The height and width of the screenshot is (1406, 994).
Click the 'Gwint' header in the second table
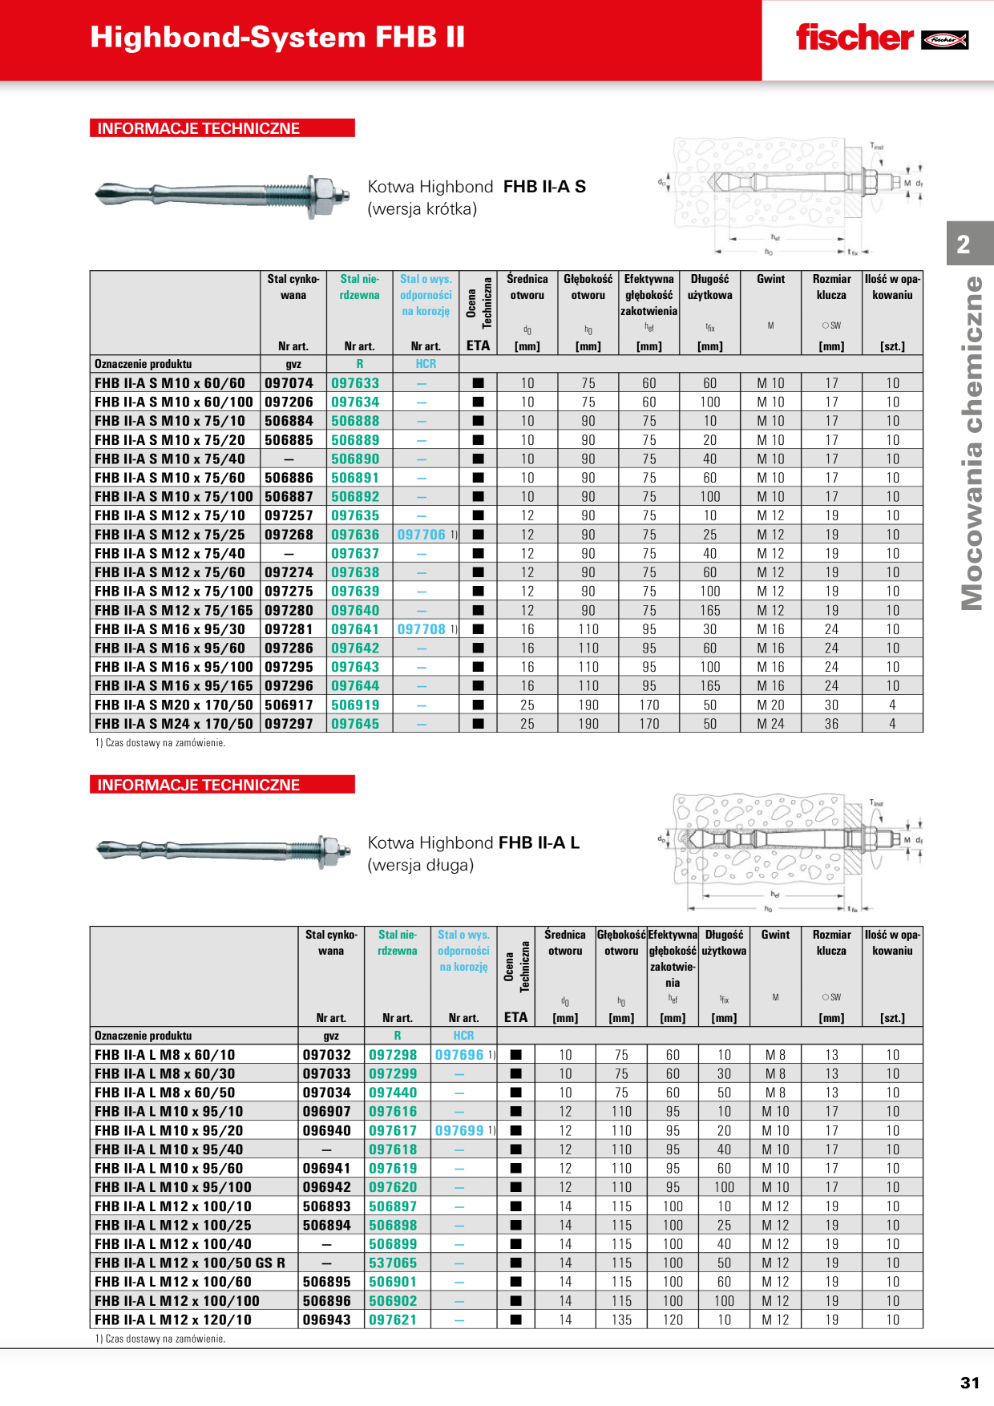pyautogui.click(x=776, y=935)
